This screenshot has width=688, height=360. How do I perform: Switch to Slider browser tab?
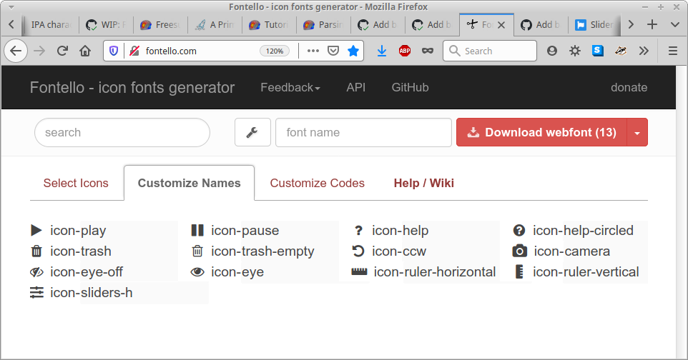(594, 24)
